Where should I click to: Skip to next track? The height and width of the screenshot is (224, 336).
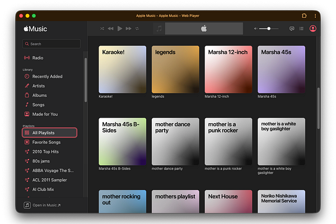tap(129, 29)
